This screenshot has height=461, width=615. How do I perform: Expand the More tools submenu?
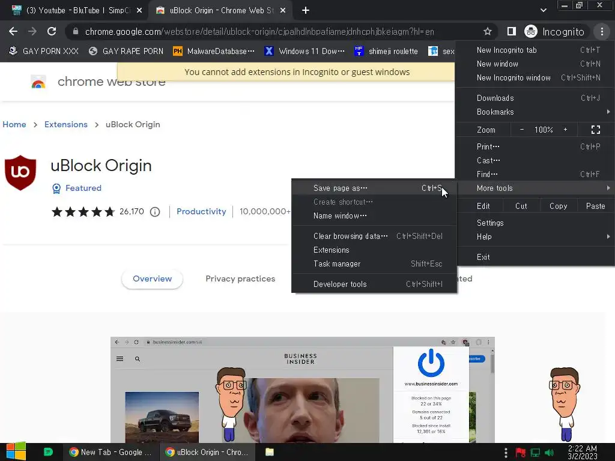[535, 188]
